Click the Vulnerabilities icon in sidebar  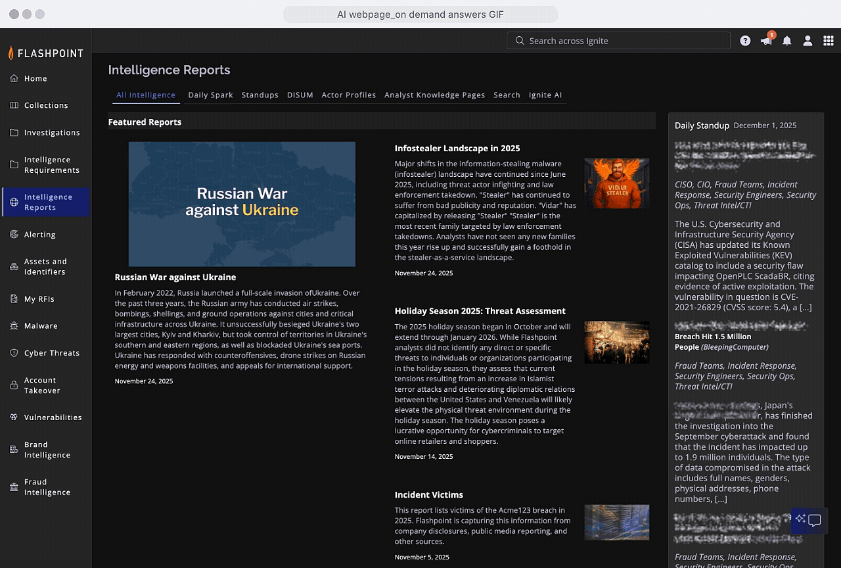14,417
